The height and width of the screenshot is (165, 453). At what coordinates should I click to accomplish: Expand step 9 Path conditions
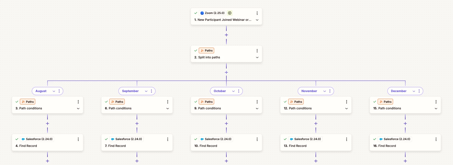tap(257, 109)
